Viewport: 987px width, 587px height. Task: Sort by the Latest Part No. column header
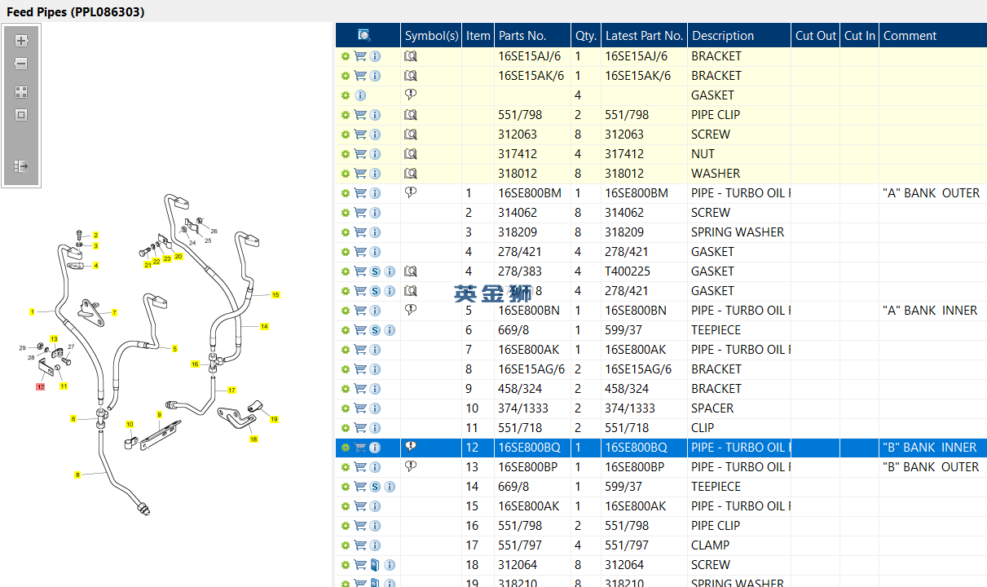(x=644, y=36)
